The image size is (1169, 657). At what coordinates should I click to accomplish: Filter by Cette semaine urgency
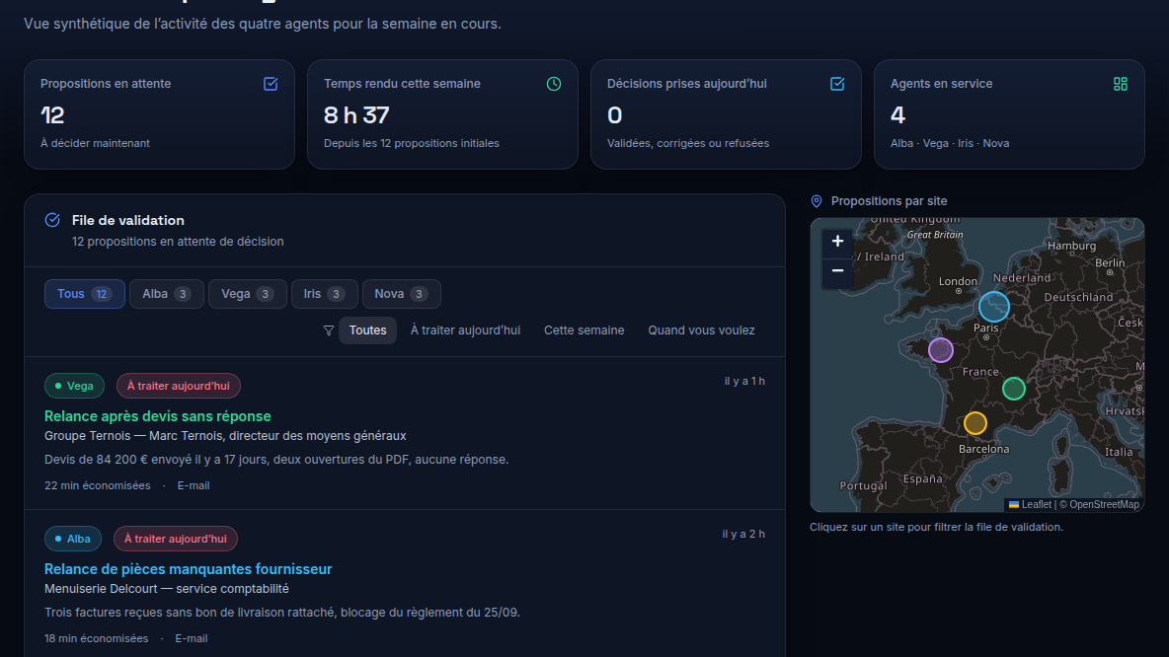584,330
